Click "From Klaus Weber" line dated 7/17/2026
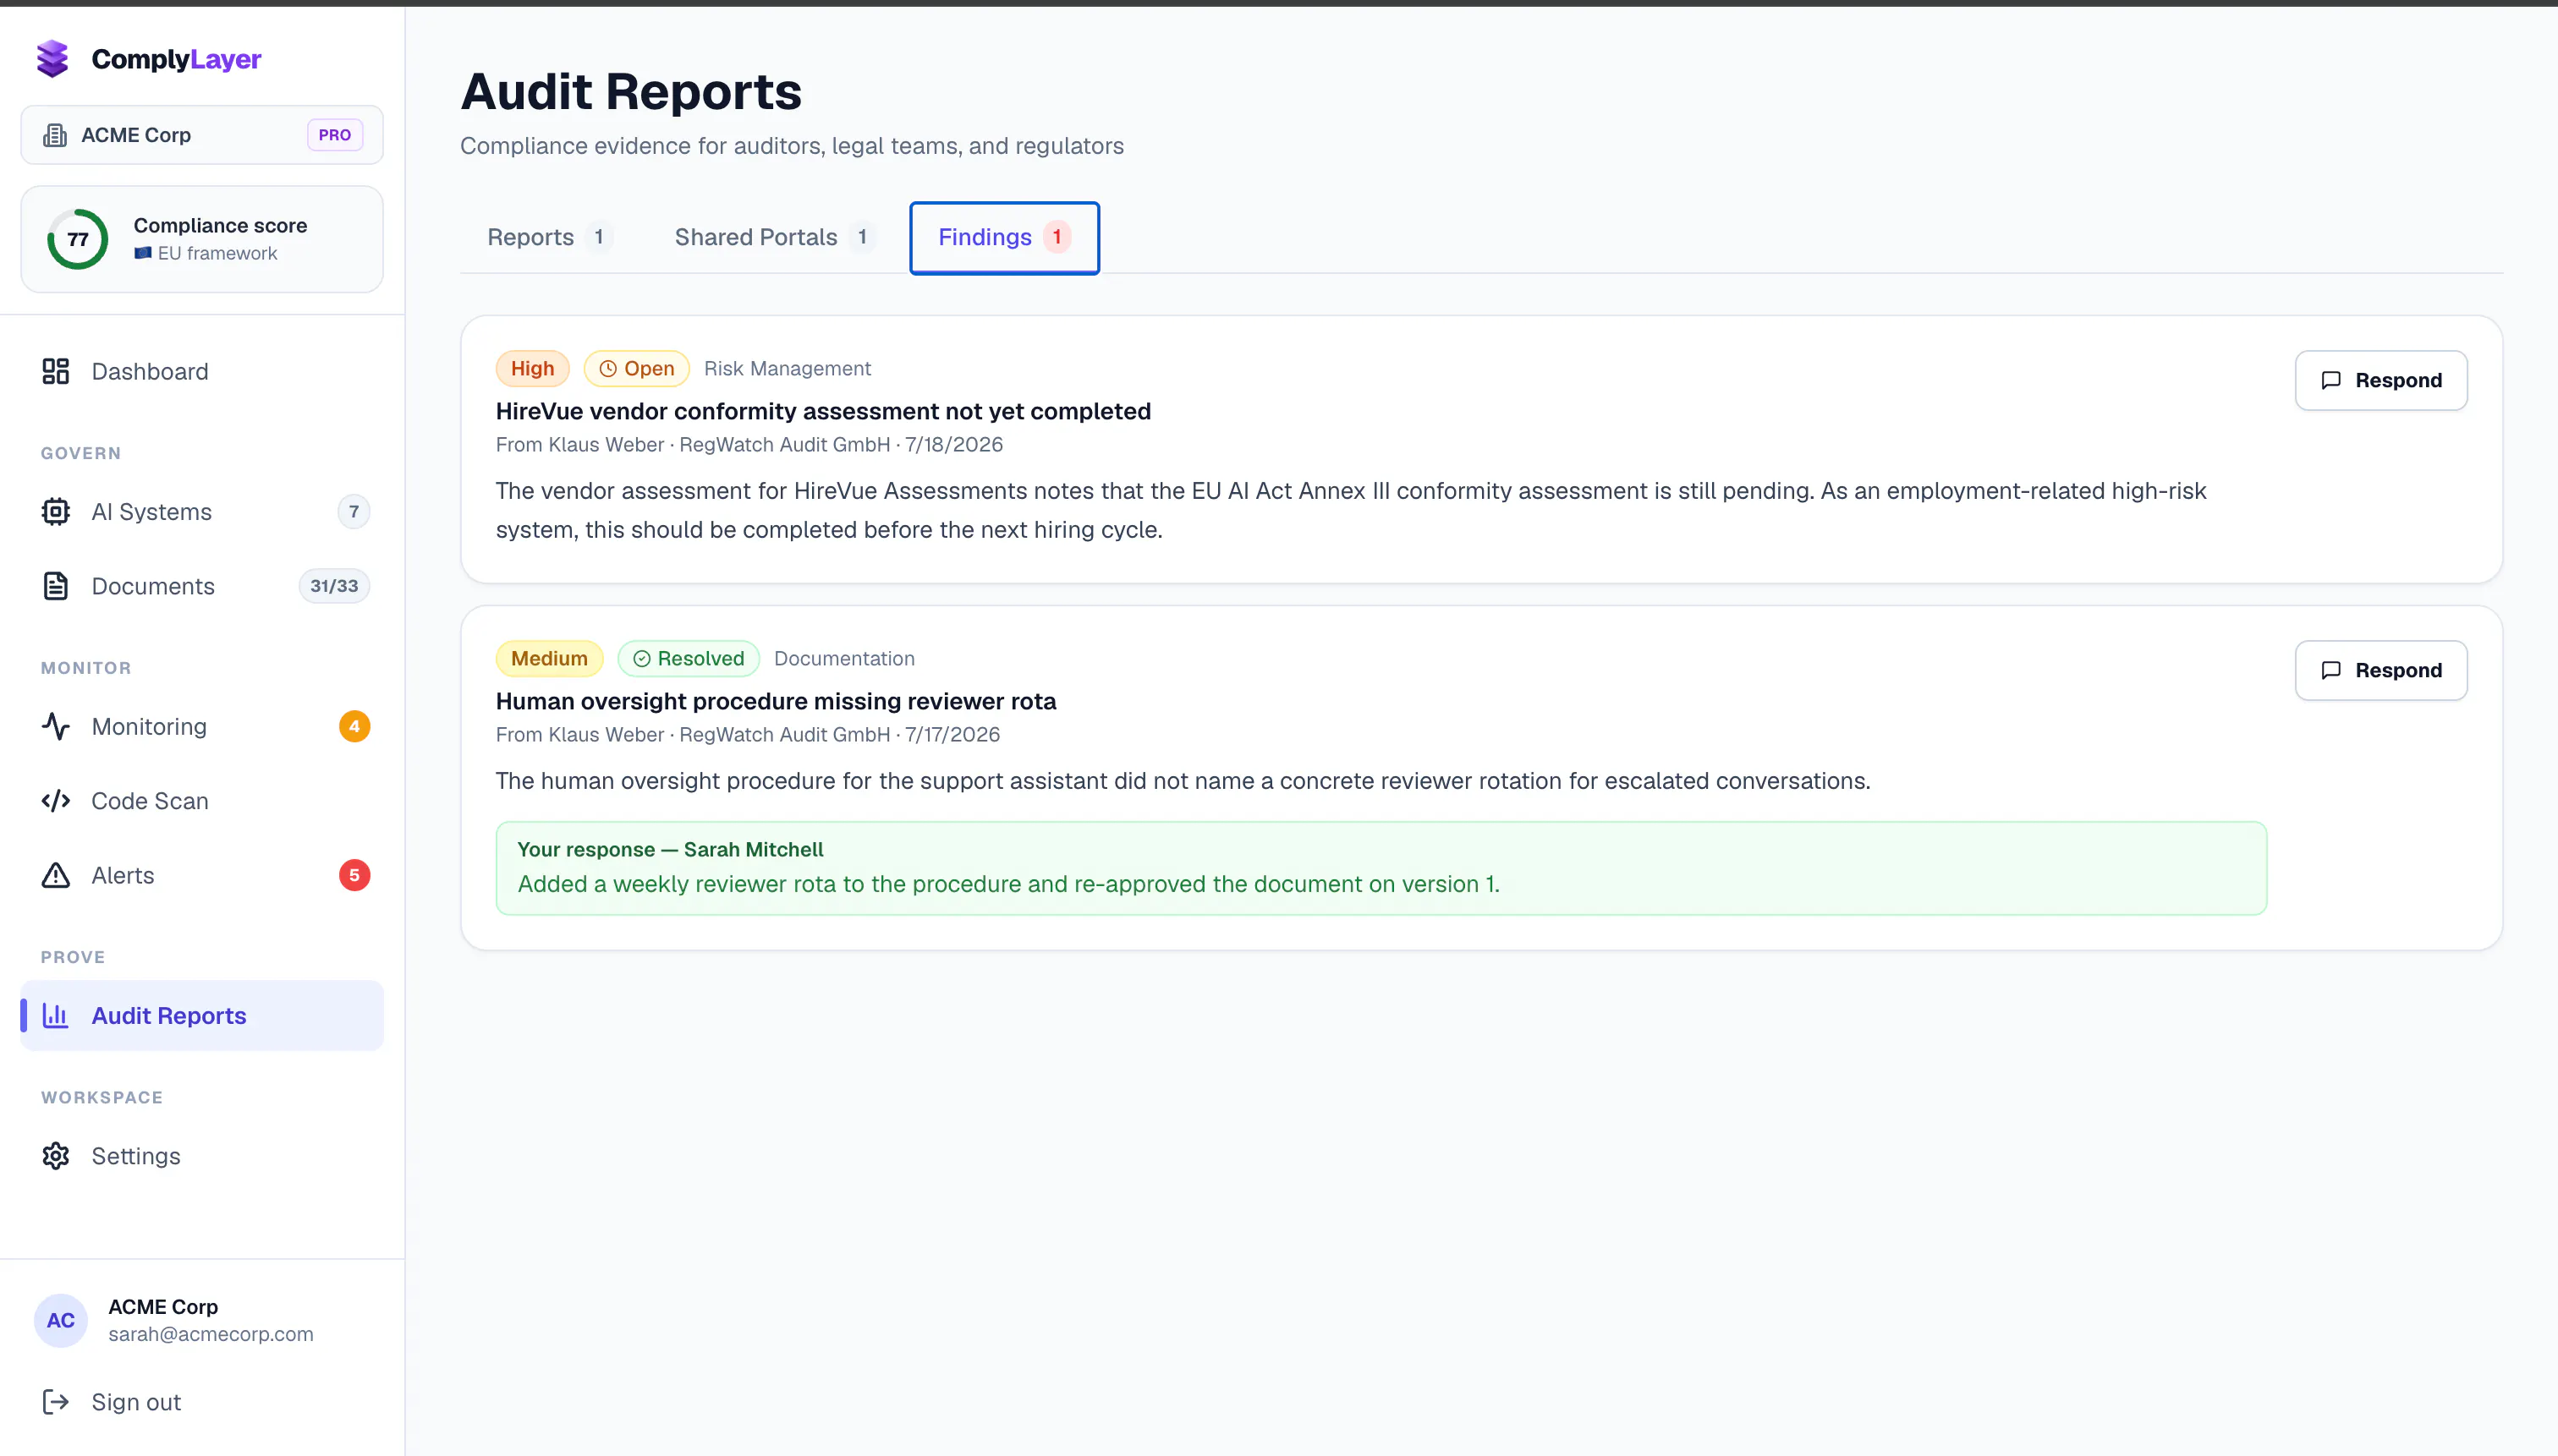The height and width of the screenshot is (1456, 2558). (x=749, y=735)
